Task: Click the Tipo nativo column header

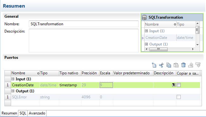Action: [x=70, y=73]
